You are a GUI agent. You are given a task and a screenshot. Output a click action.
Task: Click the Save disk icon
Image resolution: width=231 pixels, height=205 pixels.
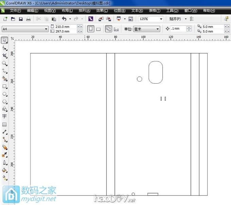(x=21, y=19)
